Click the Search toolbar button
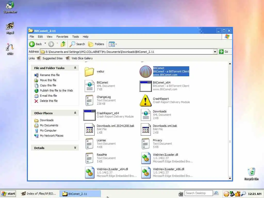Screen dimensions: 264x198 77,44
